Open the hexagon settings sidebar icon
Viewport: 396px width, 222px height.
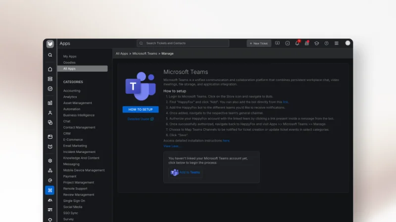(50, 161)
